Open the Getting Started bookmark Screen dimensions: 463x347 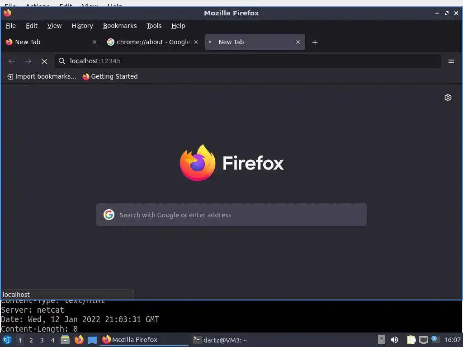[x=110, y=77]
